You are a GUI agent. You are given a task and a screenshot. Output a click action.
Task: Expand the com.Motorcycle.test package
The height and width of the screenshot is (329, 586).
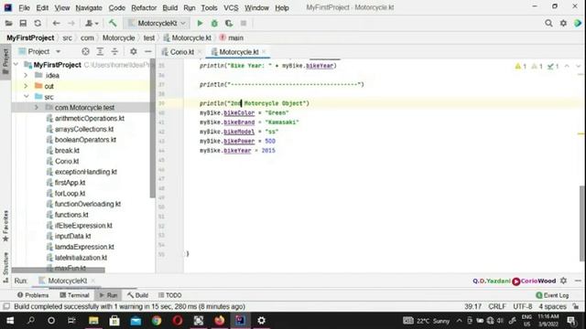click(x=37, y=108)
